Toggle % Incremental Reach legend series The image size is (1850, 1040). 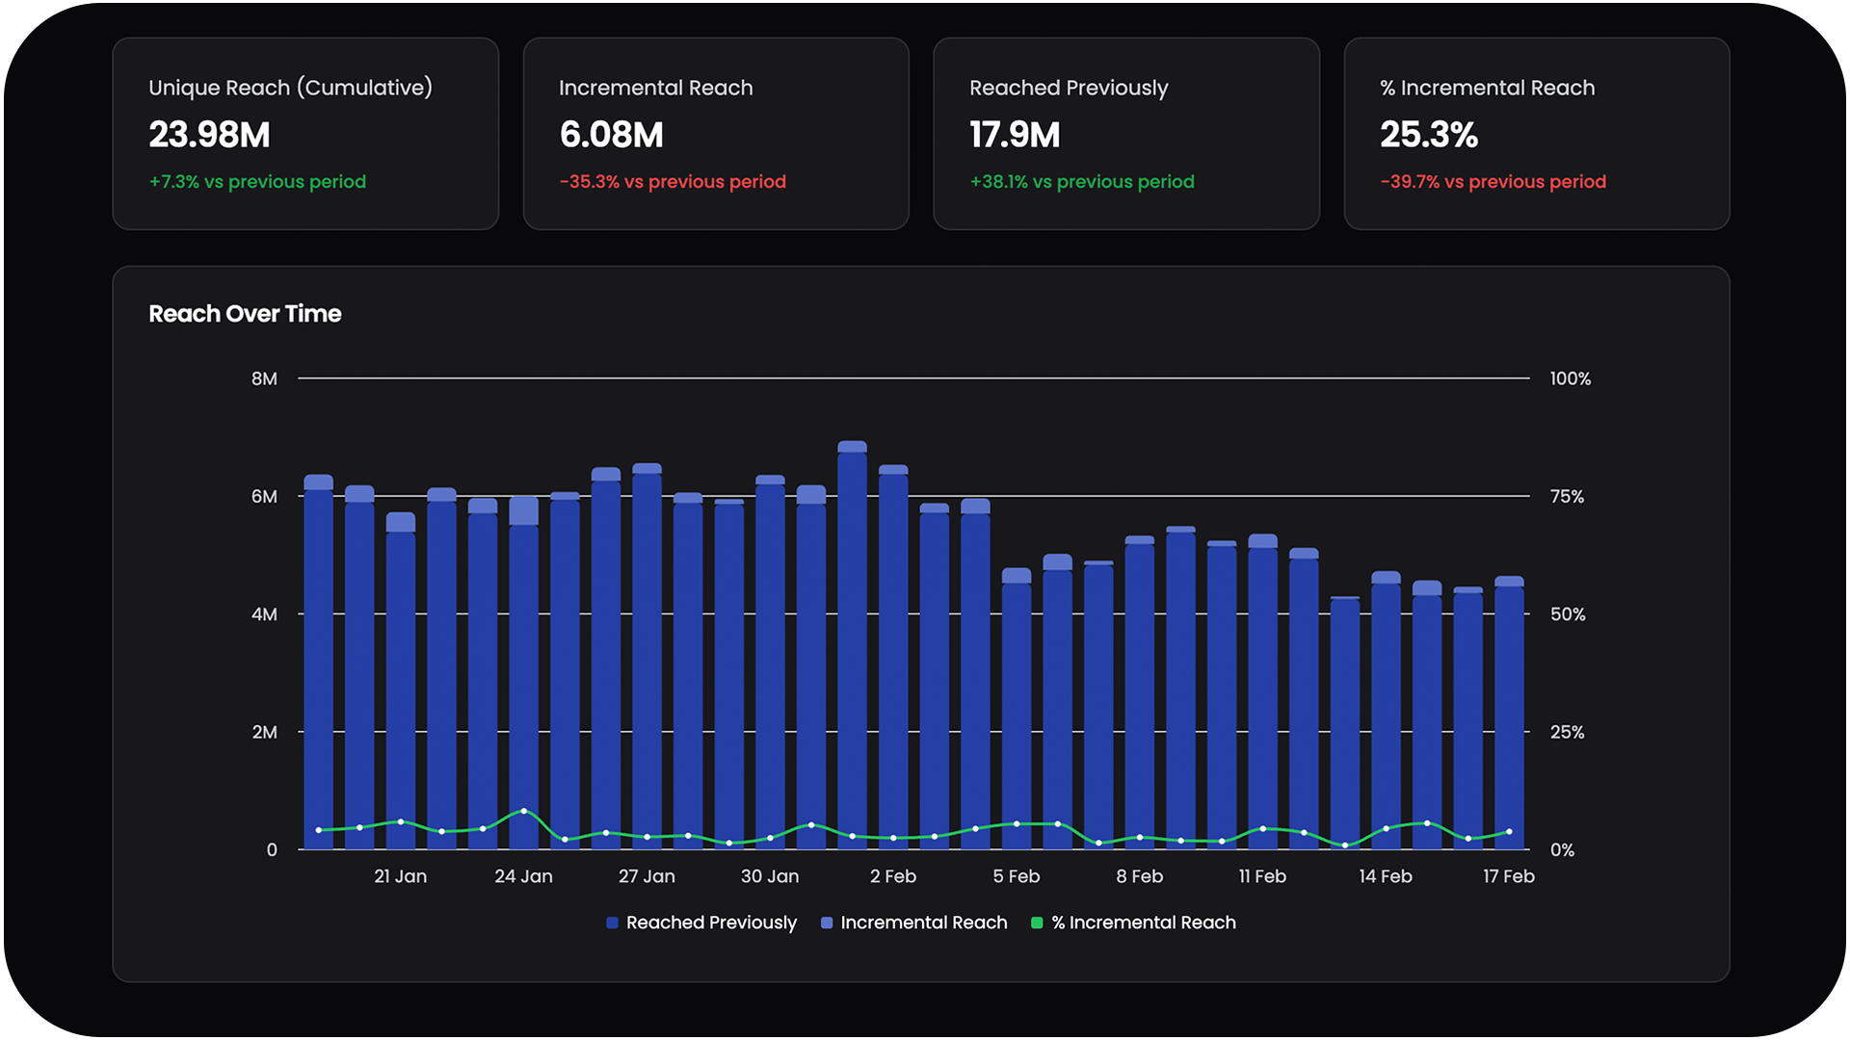click(1143, 923)
